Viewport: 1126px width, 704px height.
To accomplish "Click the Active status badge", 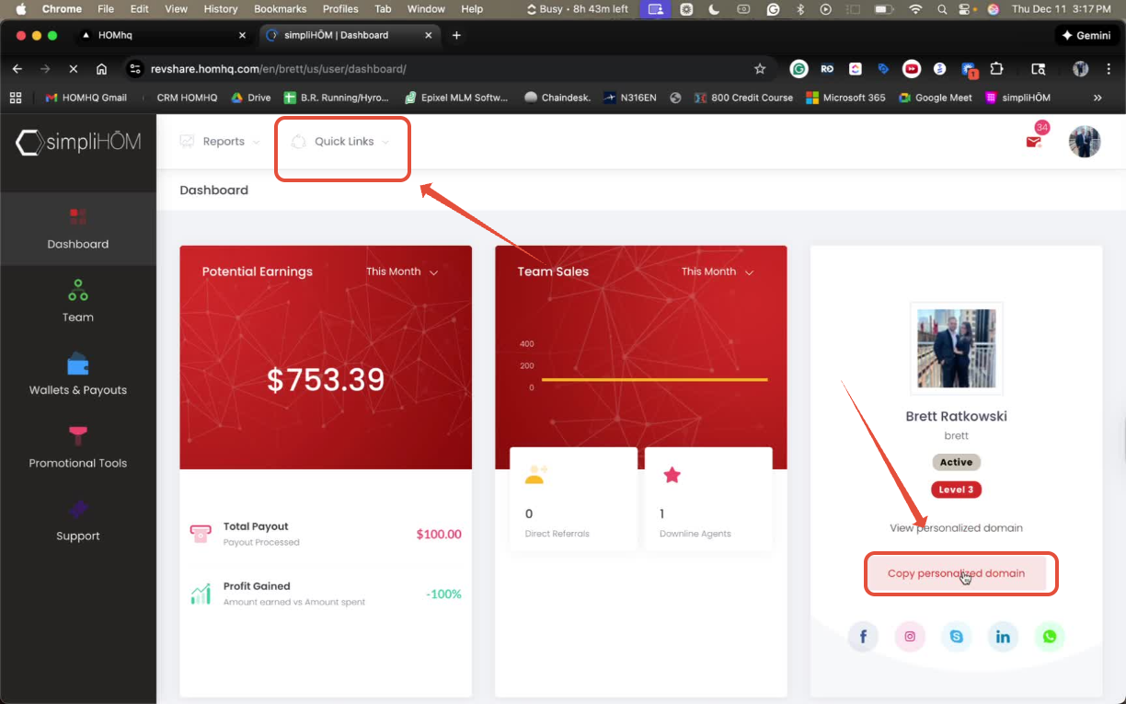I will tap(956, 462).
